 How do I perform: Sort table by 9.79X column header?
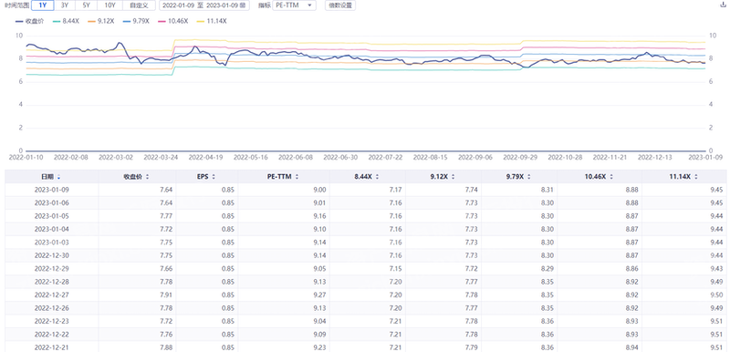[519, 177]
